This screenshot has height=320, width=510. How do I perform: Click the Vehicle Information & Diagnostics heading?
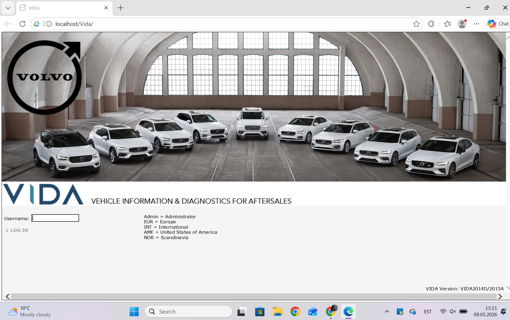[x=191, y=201]
